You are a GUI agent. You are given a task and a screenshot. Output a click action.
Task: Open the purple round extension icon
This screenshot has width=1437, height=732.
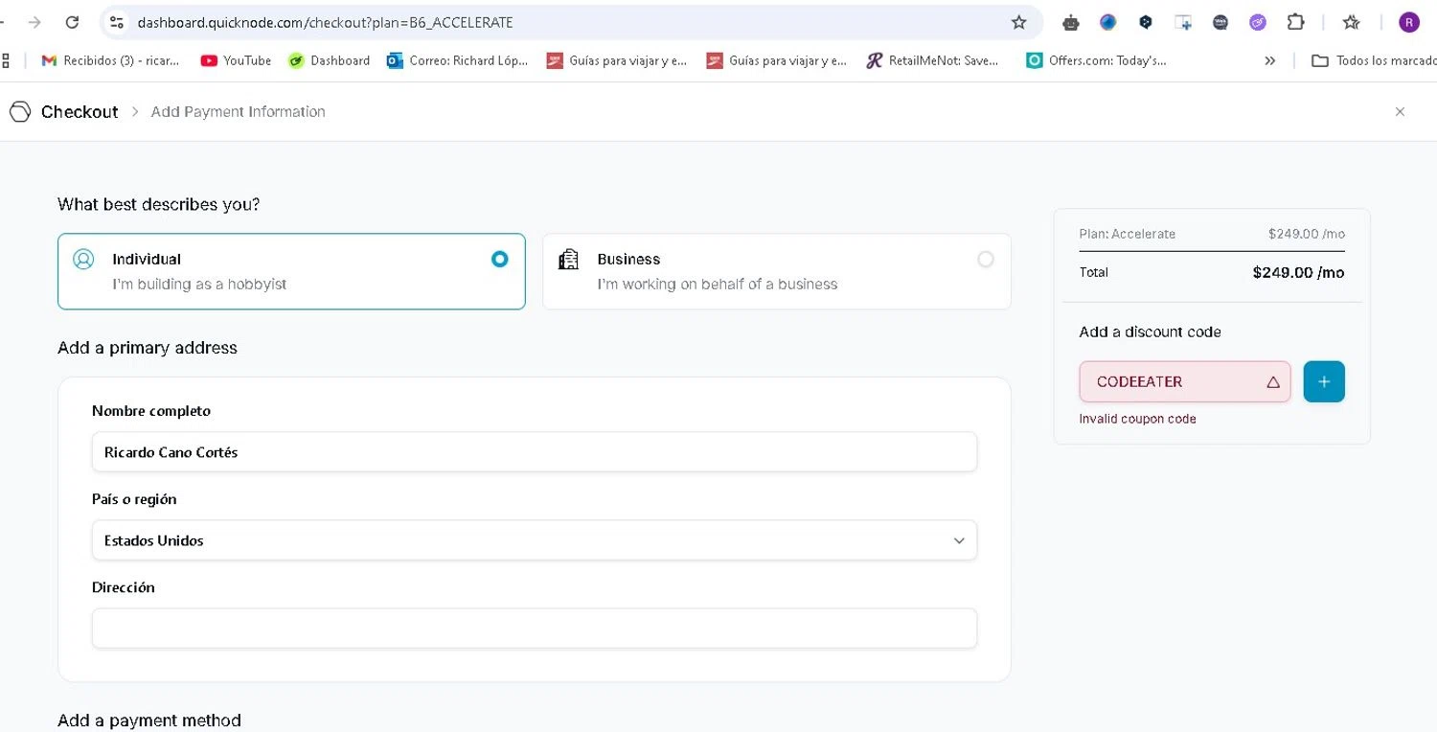1258,22
